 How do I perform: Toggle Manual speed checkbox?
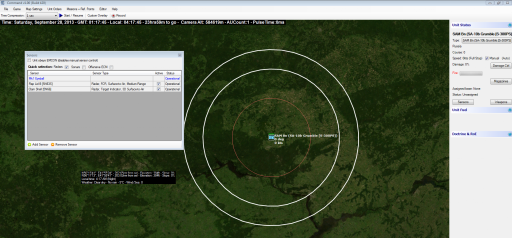coord(486,58)
